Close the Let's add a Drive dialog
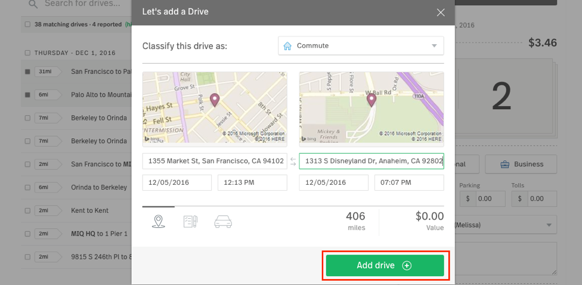This screenshot has height=285, width=582. pos(441,13)
